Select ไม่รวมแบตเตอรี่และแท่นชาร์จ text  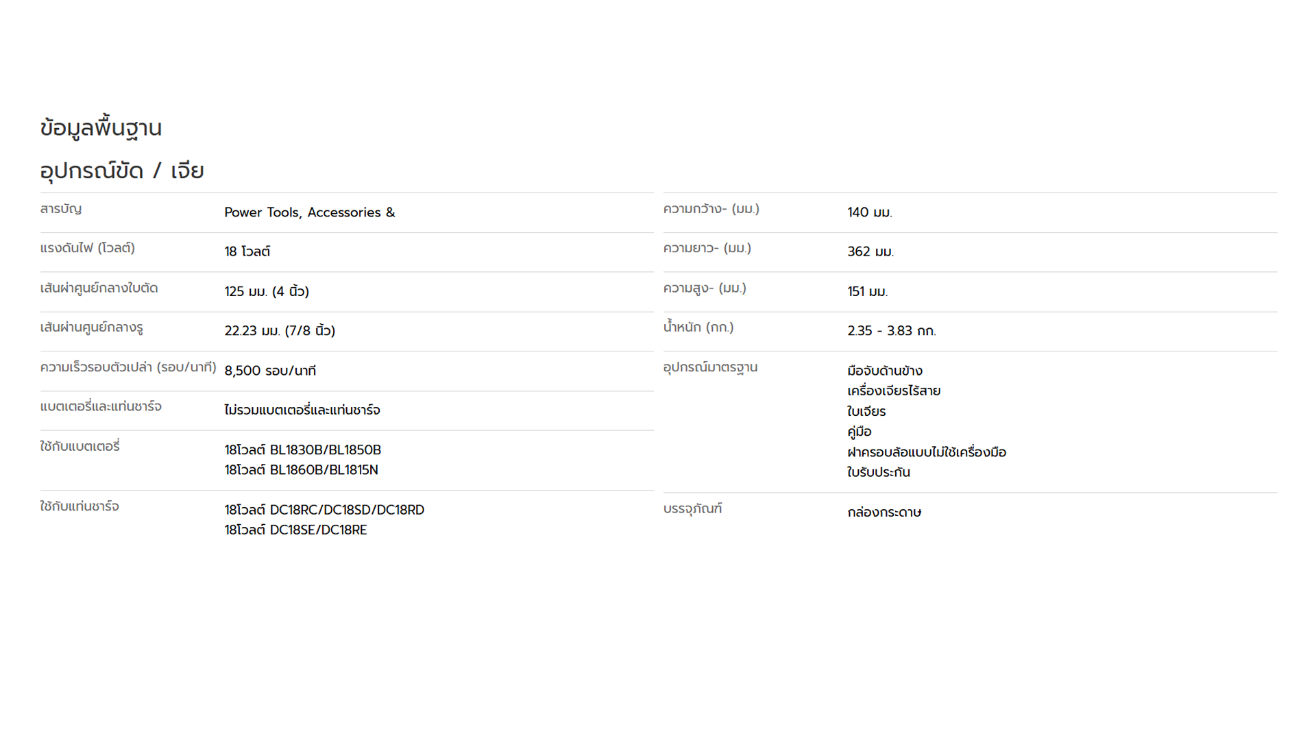click(302, 410)
